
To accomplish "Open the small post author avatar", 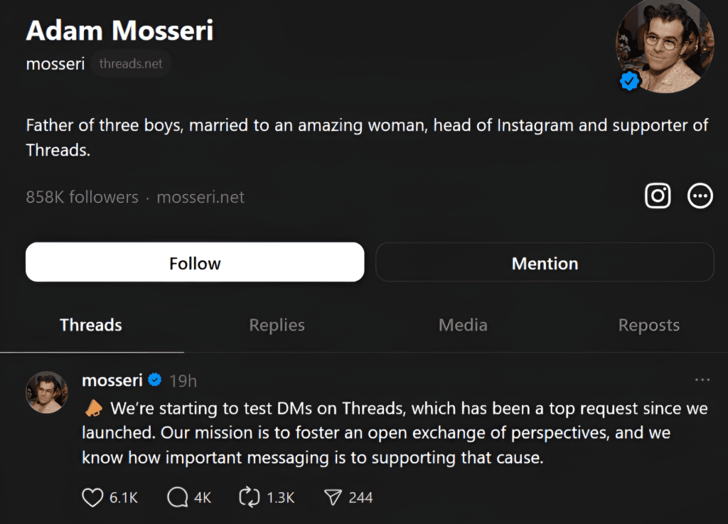I will coord(46,392).
